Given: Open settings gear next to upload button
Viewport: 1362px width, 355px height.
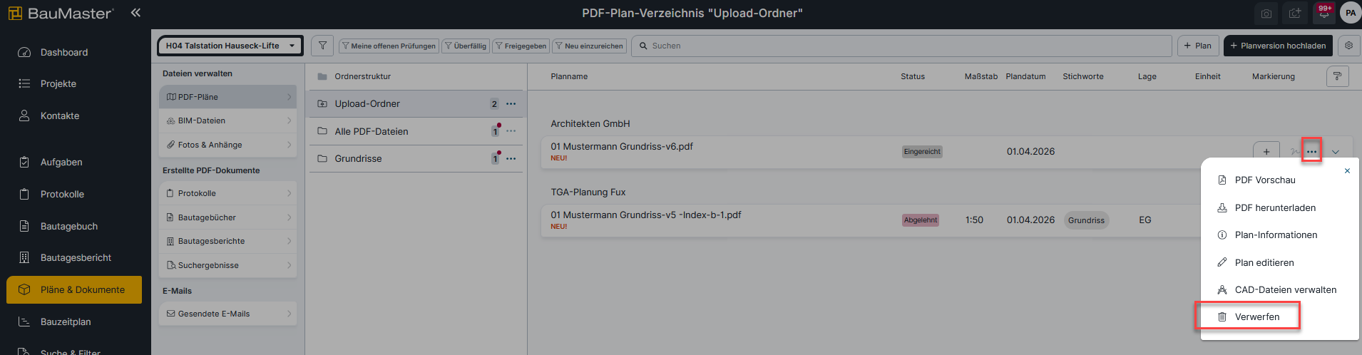Looking at the screenshot, I should pos(1348,46).
